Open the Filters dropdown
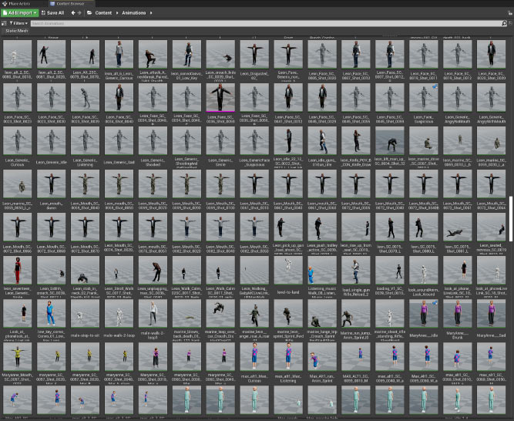 coord(19,23)
